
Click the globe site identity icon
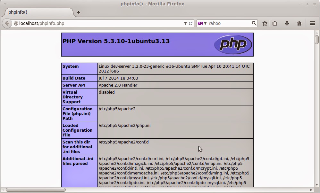pos(16,23)
